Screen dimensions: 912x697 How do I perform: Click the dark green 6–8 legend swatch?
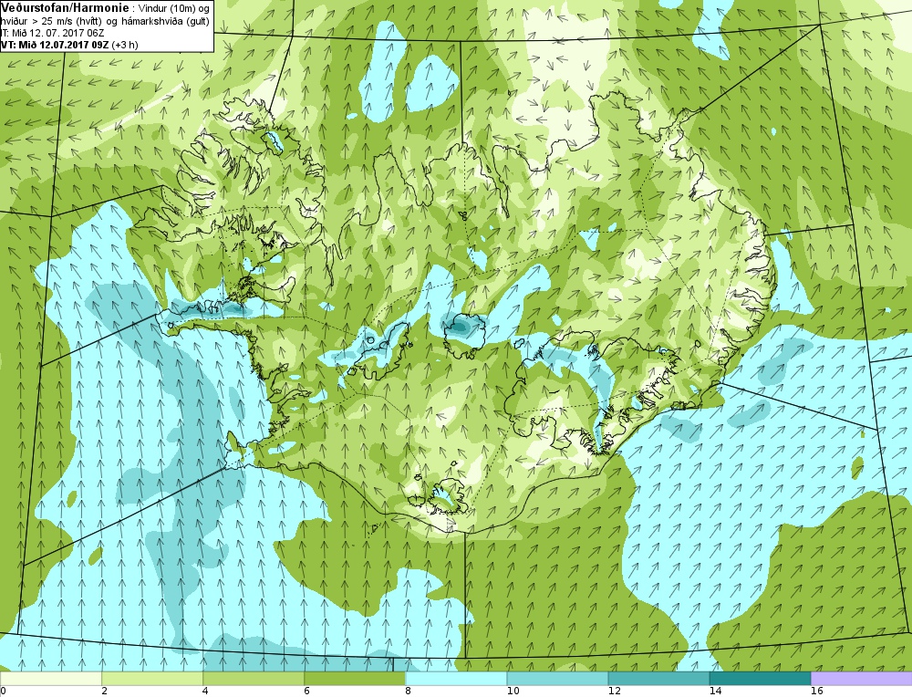(x=355, y=679)
